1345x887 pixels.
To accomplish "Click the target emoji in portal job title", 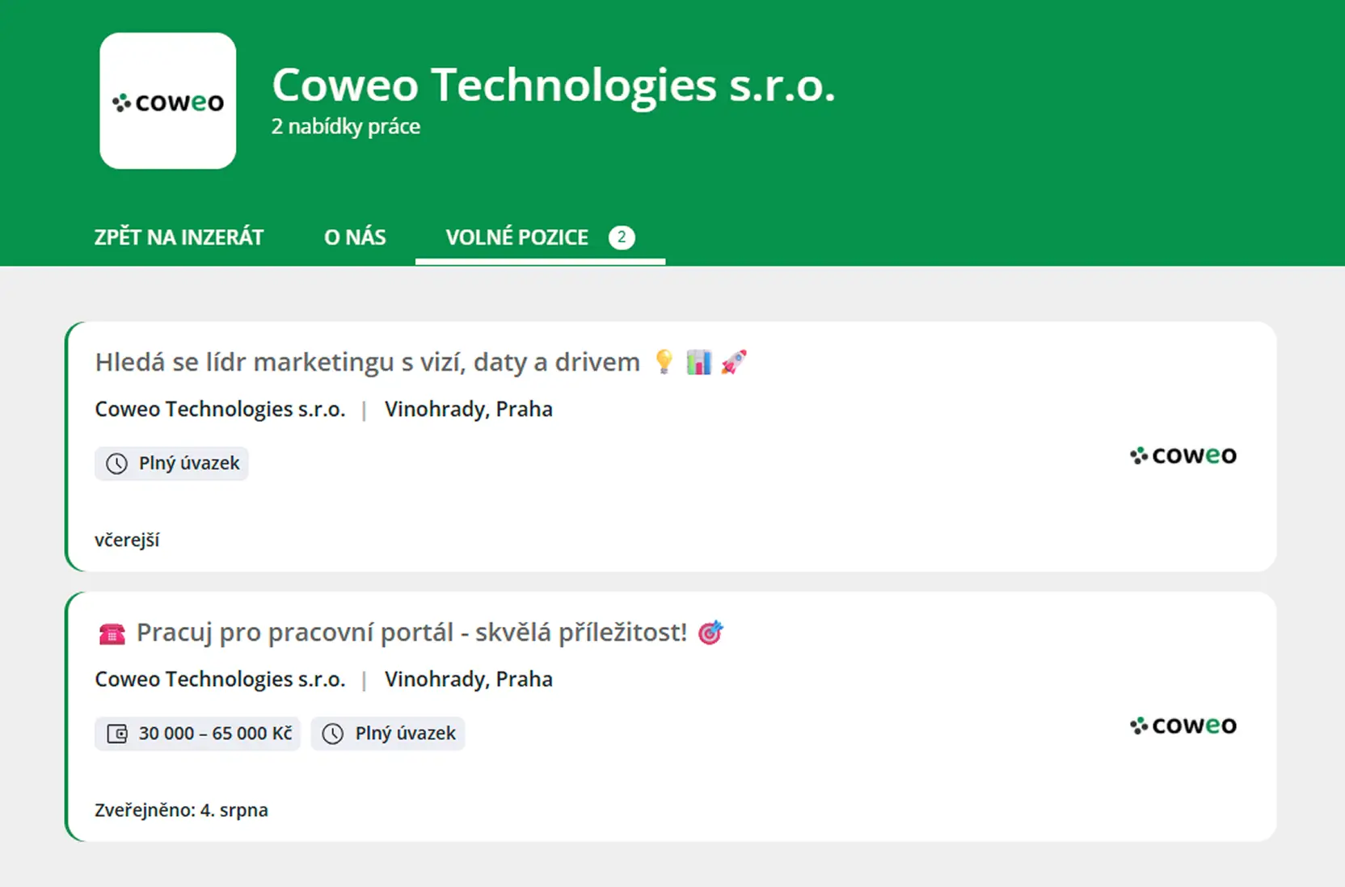I will tap(710, 632).
